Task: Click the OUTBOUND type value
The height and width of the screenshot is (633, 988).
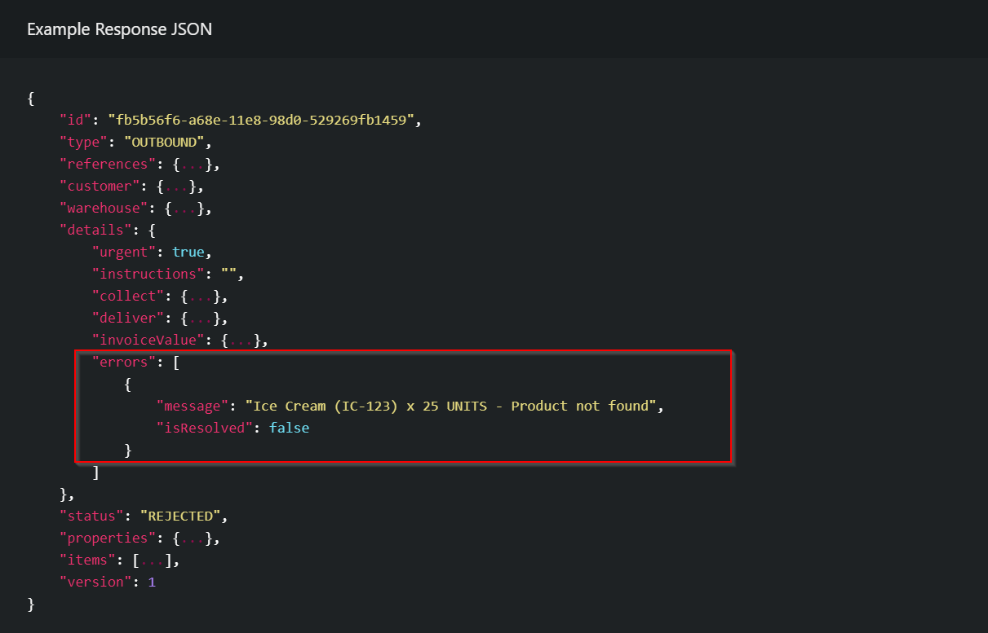Action: coord(164,143)
